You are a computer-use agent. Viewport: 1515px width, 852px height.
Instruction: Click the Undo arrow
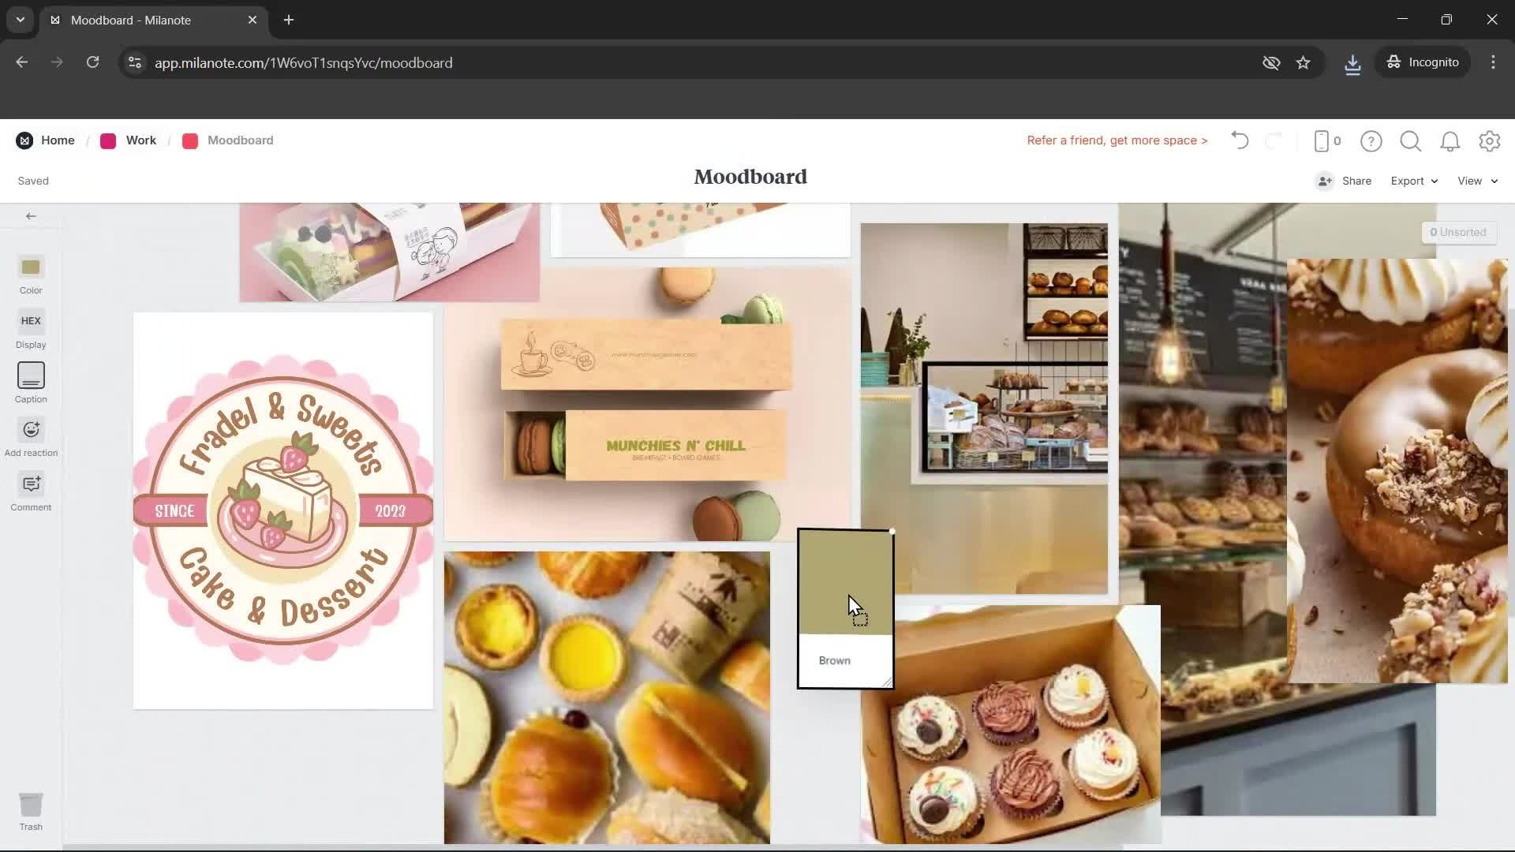point(1239,140)
